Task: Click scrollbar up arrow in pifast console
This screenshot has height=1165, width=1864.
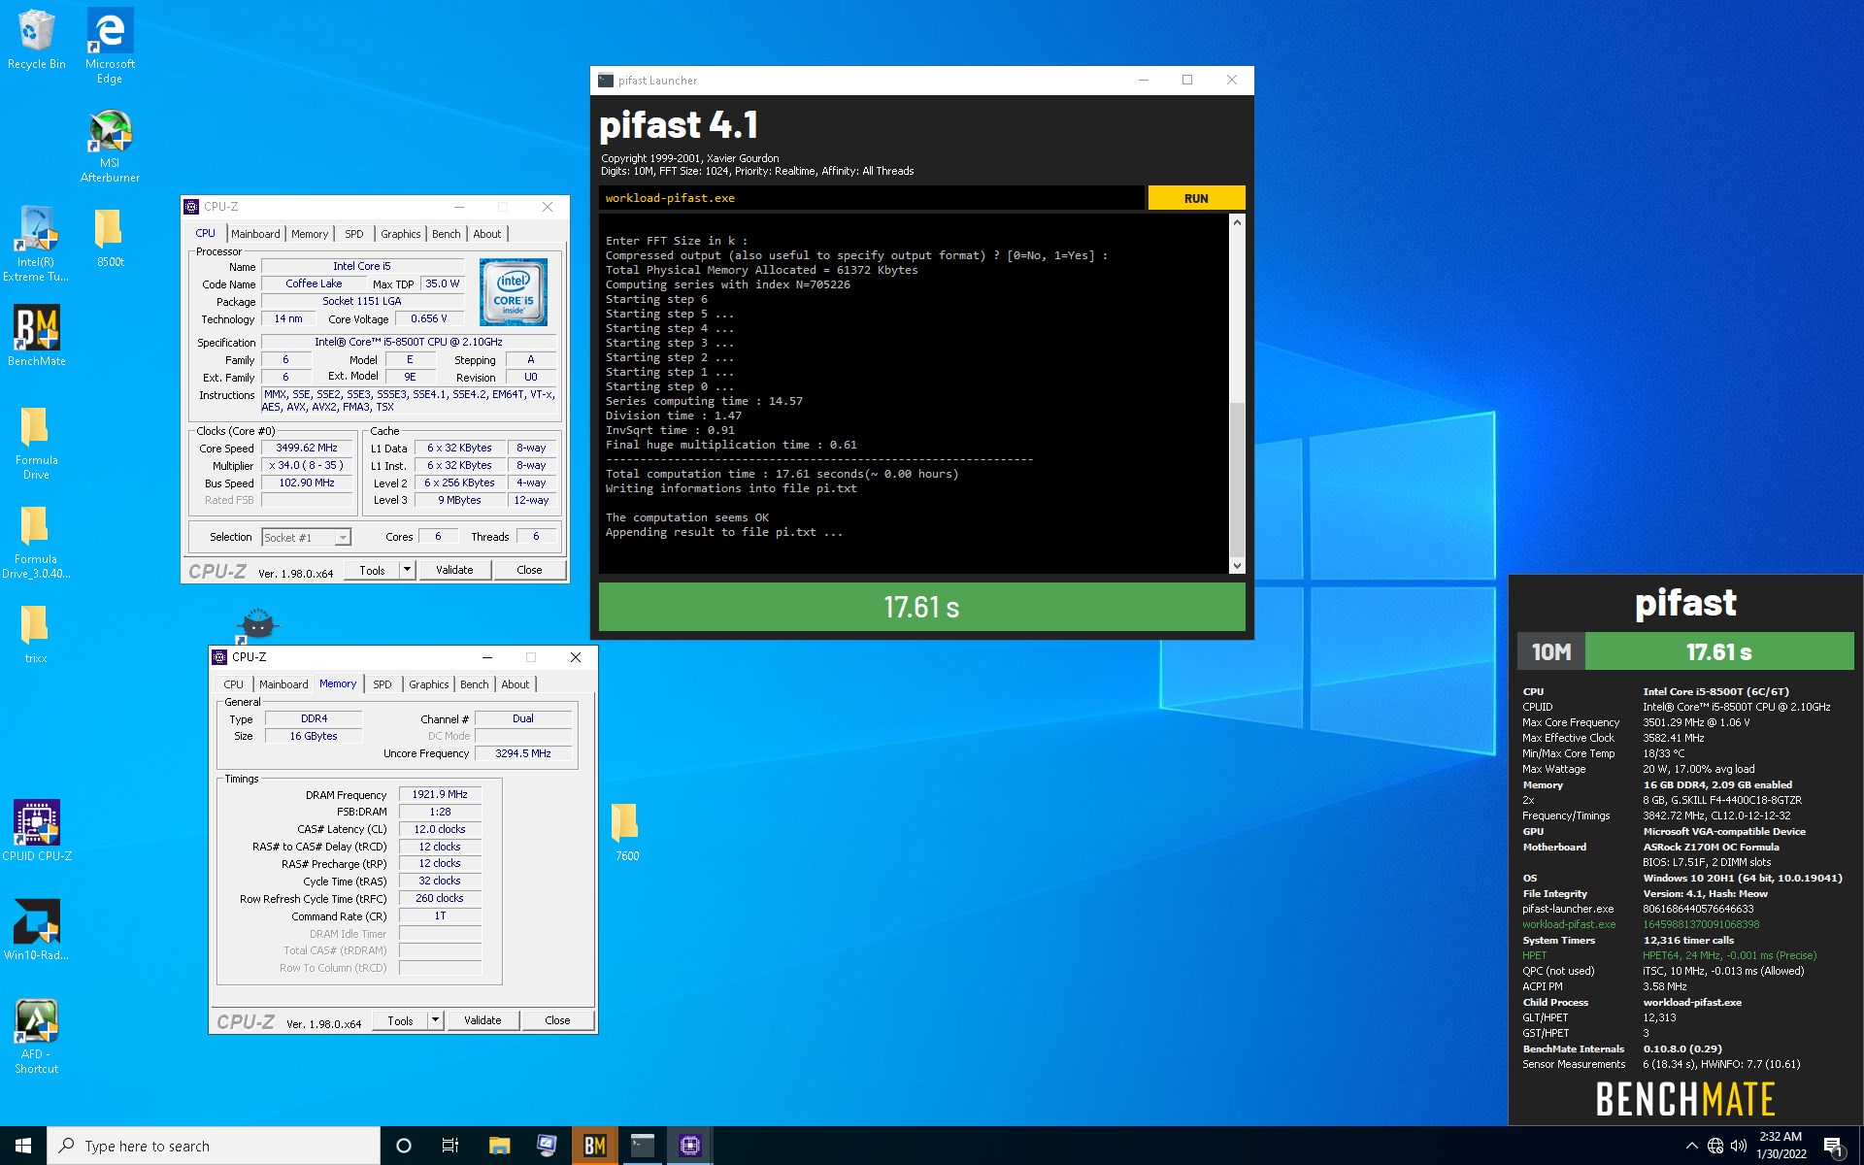Action: (1237, 222)
